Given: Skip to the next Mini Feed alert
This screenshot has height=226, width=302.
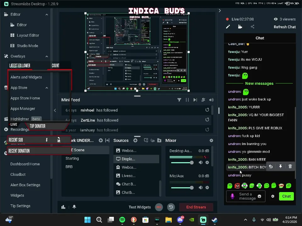Looking at the screenshot, I should pyautogui.click(x=195, y=100).
